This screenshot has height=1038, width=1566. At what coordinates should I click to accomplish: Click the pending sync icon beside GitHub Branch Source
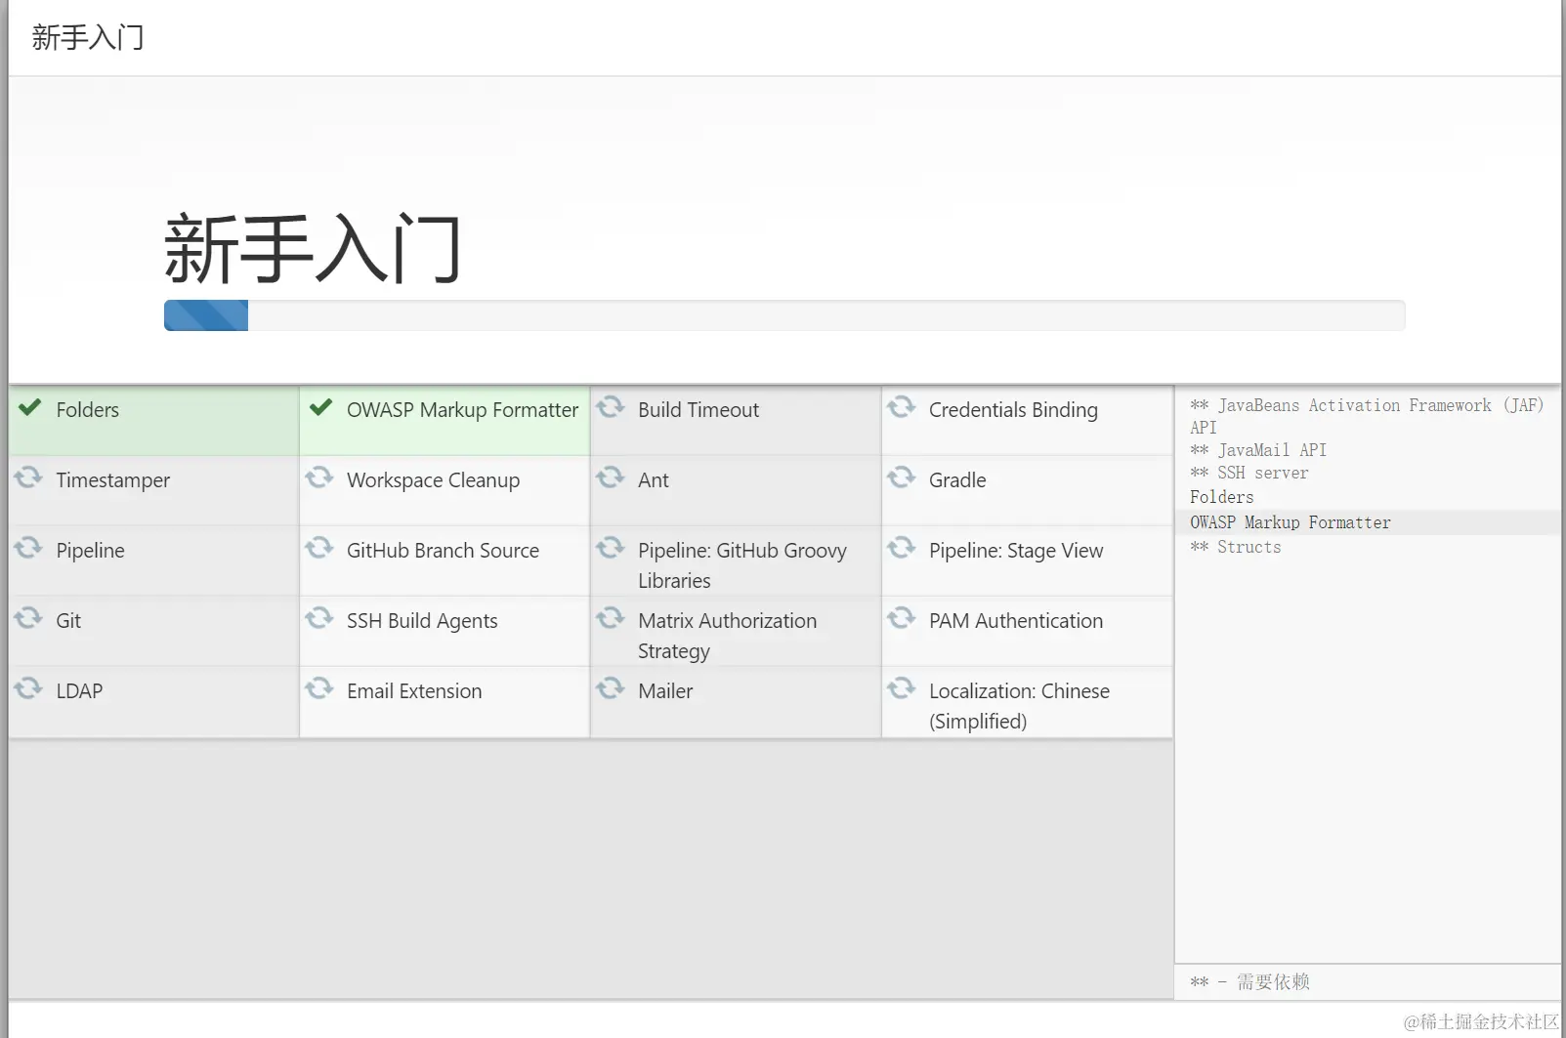click(319, 547)
